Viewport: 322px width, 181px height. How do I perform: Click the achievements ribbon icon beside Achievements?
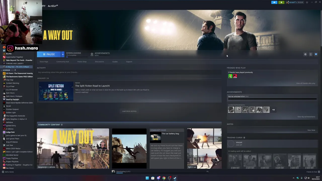tap(92, 54)
